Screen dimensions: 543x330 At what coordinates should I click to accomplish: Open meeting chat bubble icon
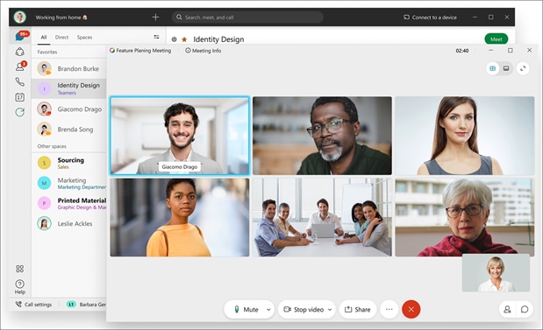click(525, 309)
